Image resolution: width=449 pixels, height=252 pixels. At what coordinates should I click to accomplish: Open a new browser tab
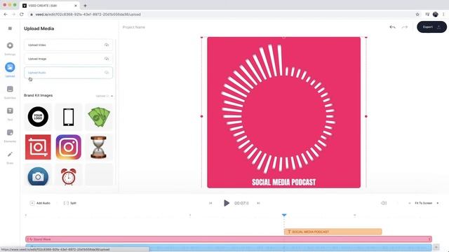click(85, 6)
